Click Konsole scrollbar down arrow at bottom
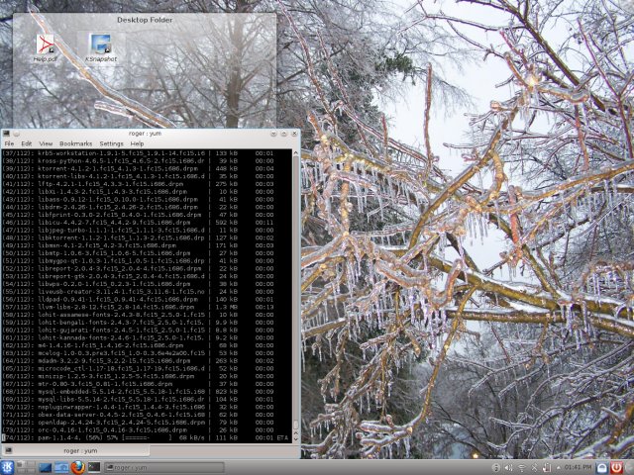The width and height of the screenshot is (634, 475). point(295,439)
